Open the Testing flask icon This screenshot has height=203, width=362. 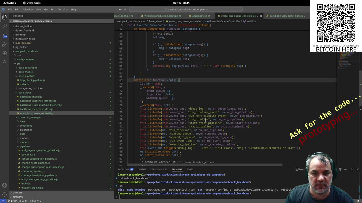[5, 62]
